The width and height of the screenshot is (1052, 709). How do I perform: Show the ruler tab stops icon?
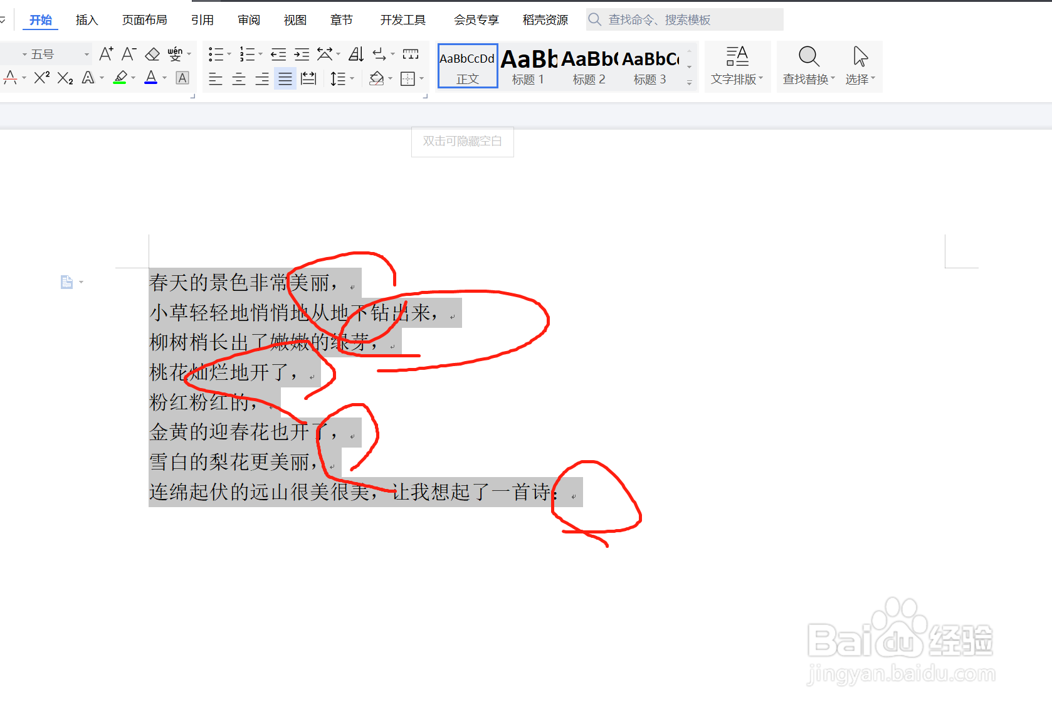(x=411, y=55)
